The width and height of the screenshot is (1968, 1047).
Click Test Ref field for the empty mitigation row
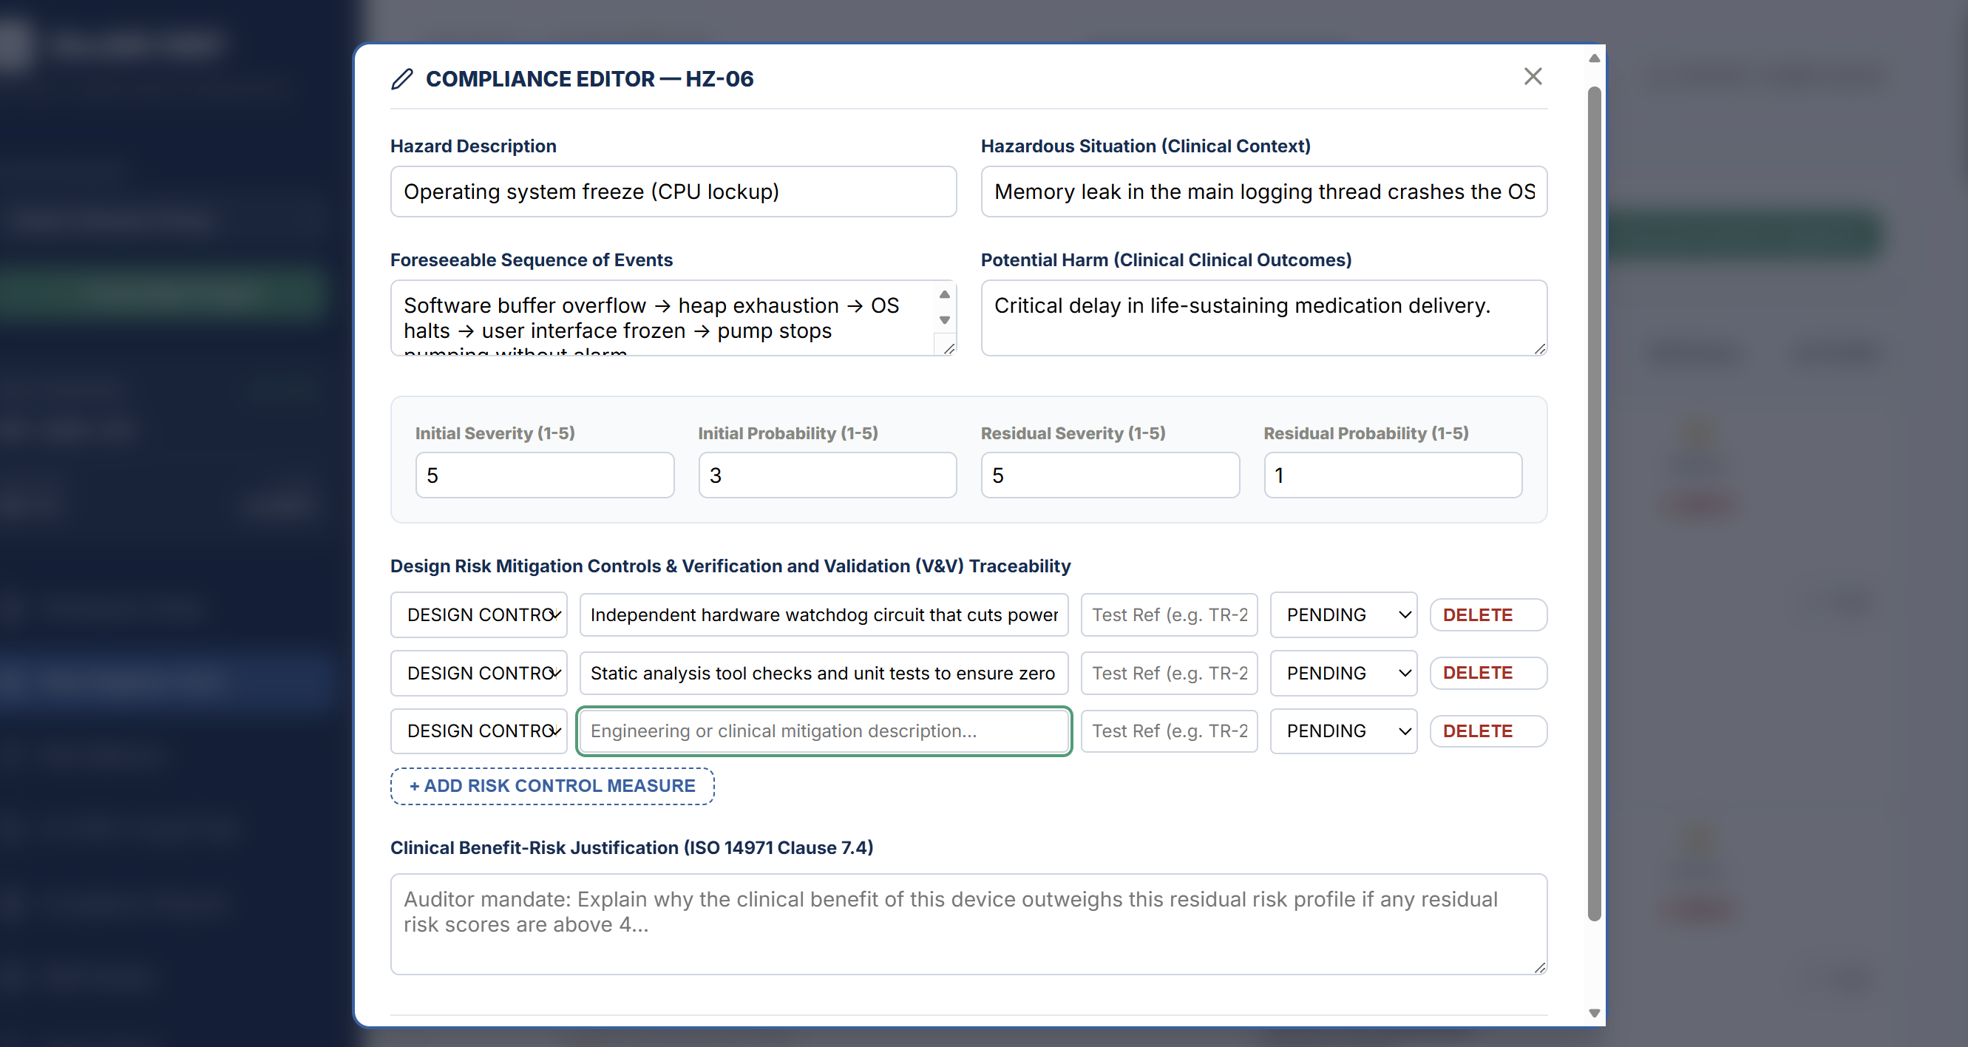tap(1169, 731)
